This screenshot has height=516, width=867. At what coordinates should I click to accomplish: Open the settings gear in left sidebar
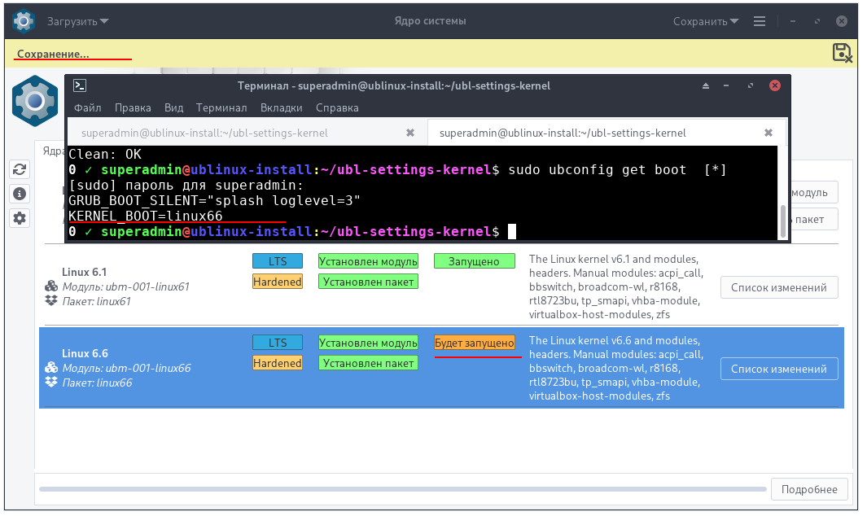click(x=20, y=218)
